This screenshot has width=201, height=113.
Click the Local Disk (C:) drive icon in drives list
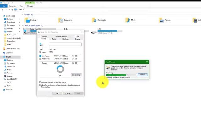point(27,31)
